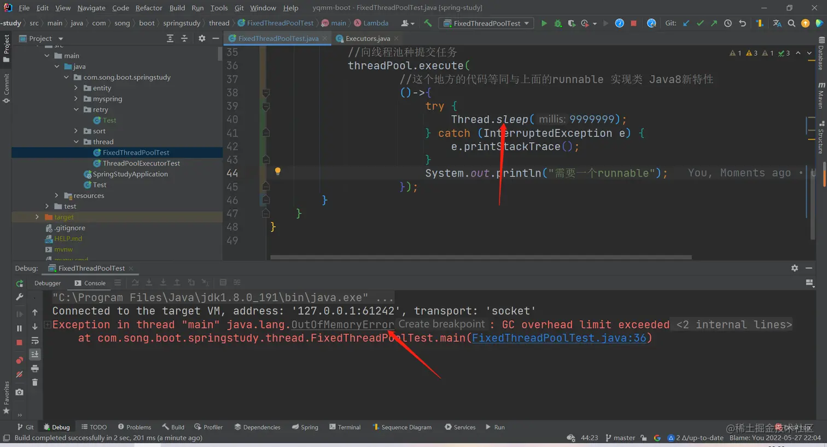Close the FixedThreadPoolTest.java editor tab

pyautogui.click(x=325, y=38)
